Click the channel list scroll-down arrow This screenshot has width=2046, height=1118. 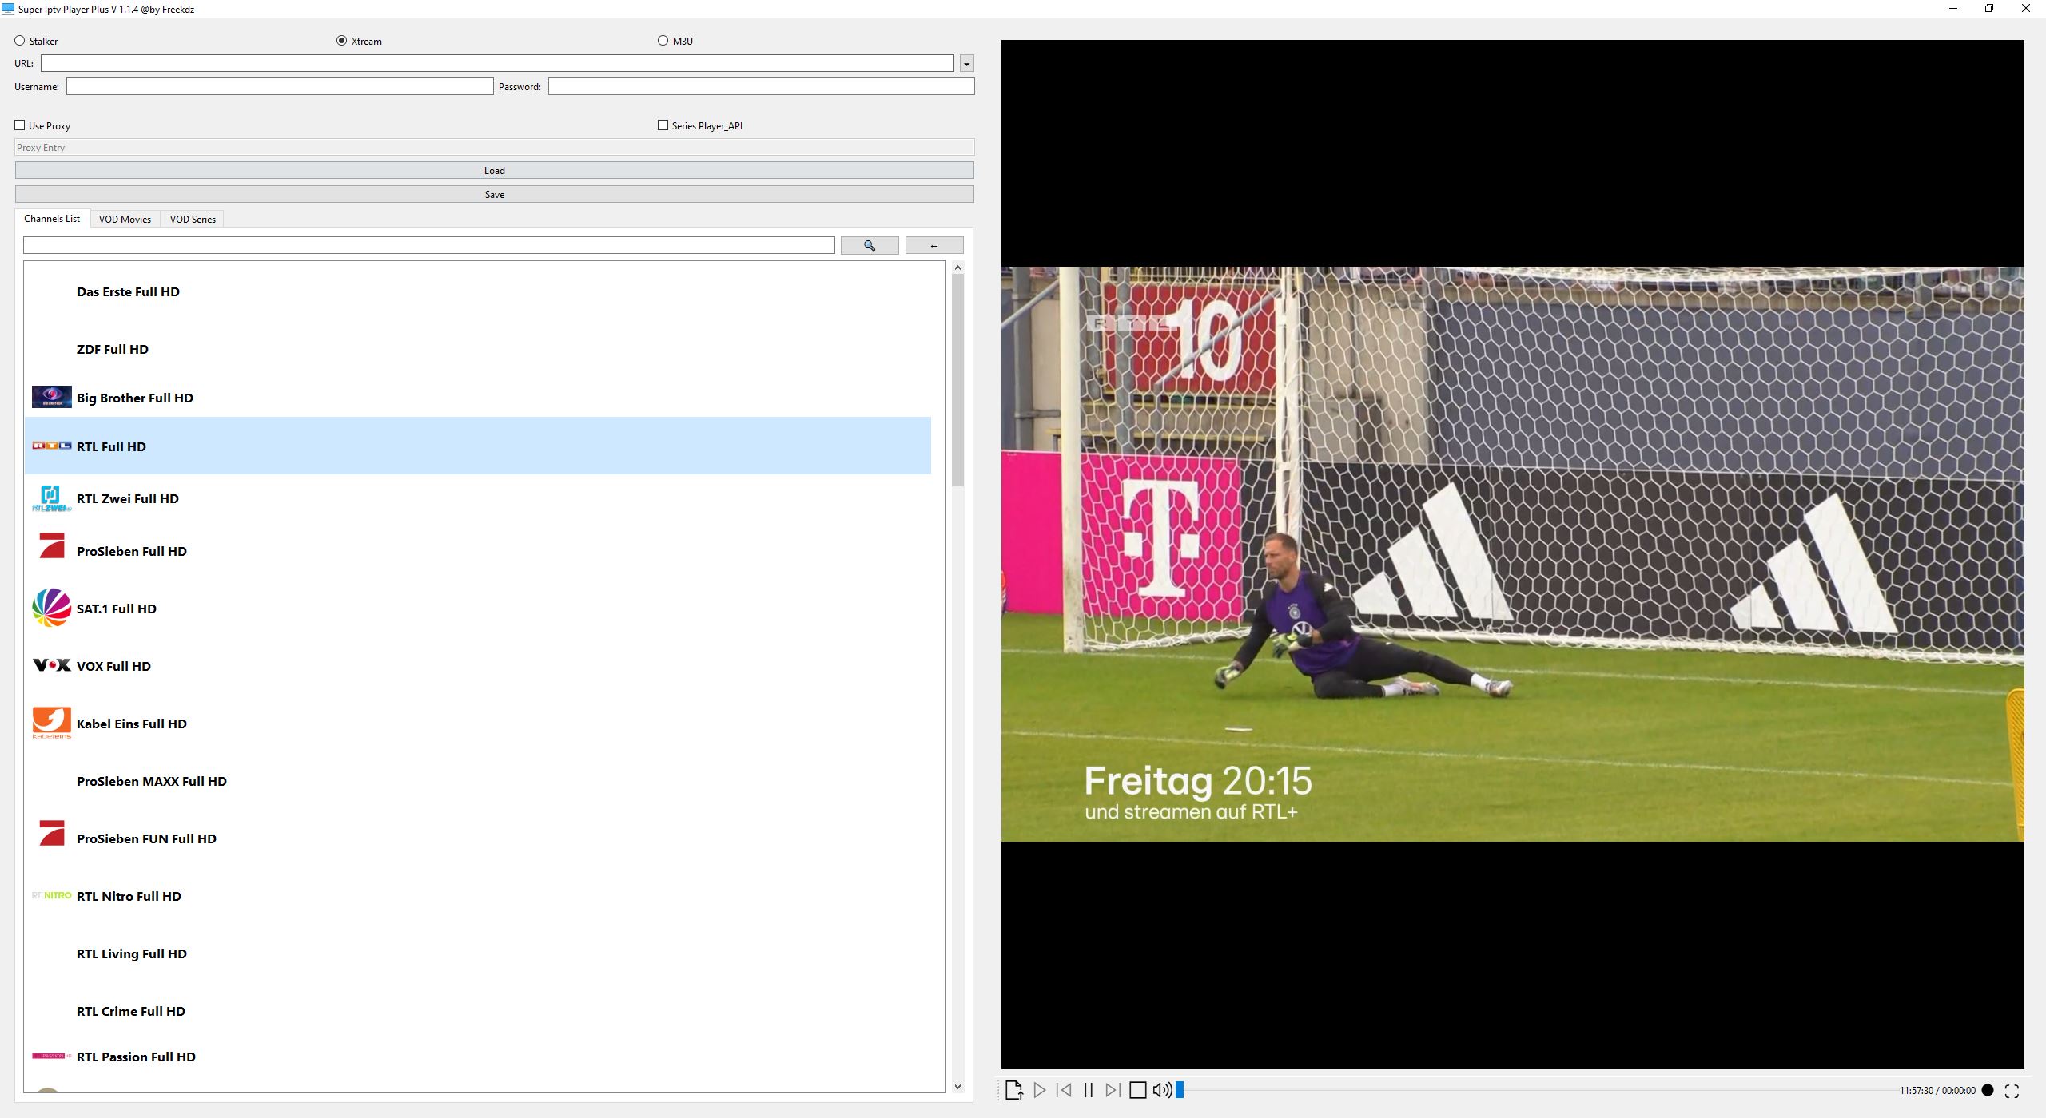tap(958, 1087)
